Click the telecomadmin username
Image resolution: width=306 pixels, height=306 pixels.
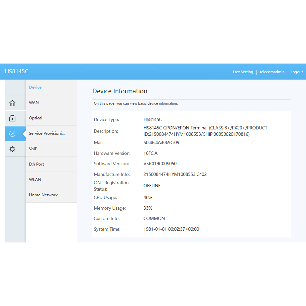point(272,72)
